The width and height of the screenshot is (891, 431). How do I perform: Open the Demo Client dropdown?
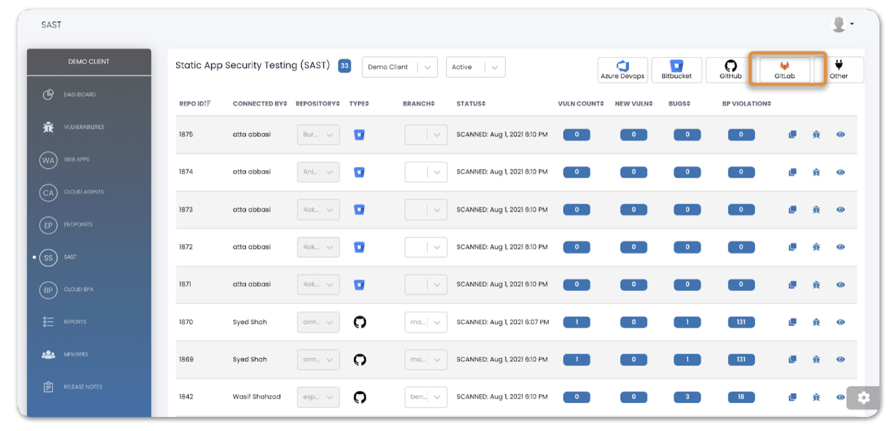399,67
